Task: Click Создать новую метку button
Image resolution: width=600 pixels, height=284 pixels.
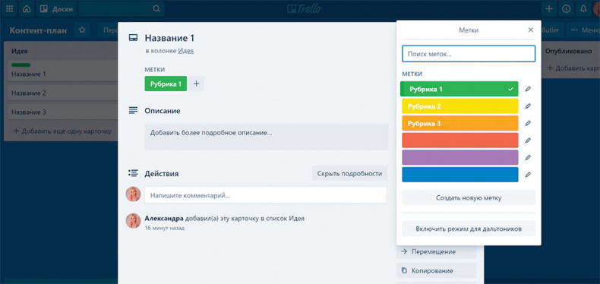Action: [469, 198]
